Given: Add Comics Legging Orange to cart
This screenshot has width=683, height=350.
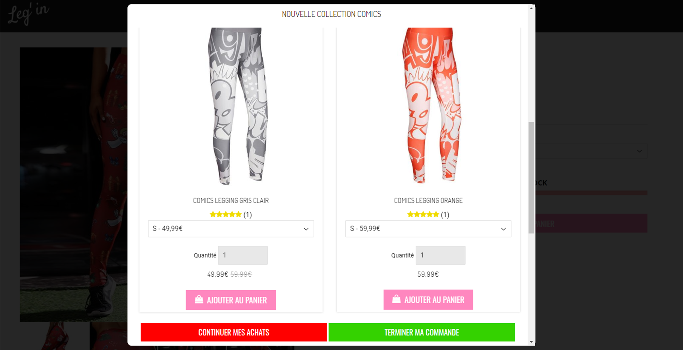Looking at the screenshot, I should [428, 300].
